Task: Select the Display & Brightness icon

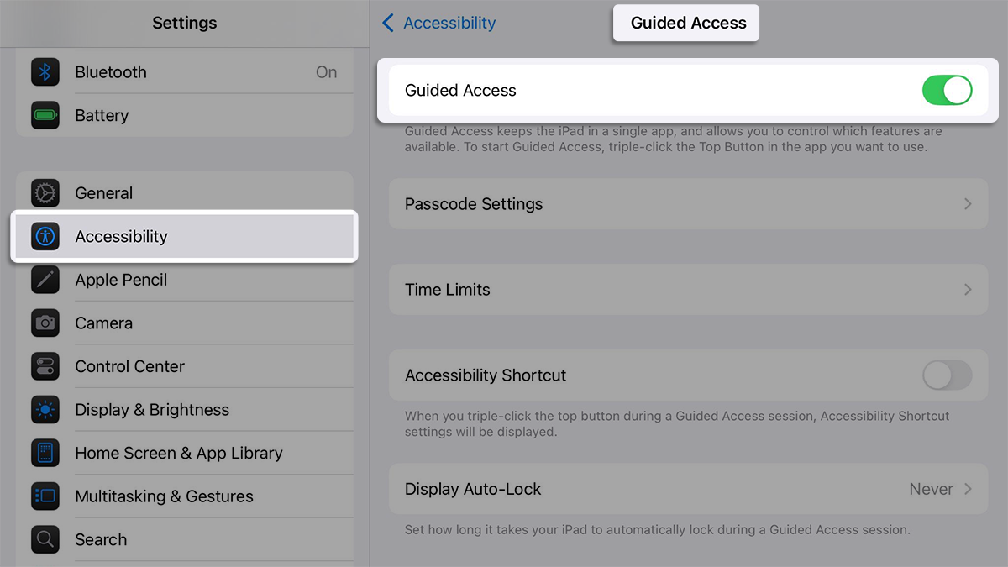Action: [x=45, y=409]
